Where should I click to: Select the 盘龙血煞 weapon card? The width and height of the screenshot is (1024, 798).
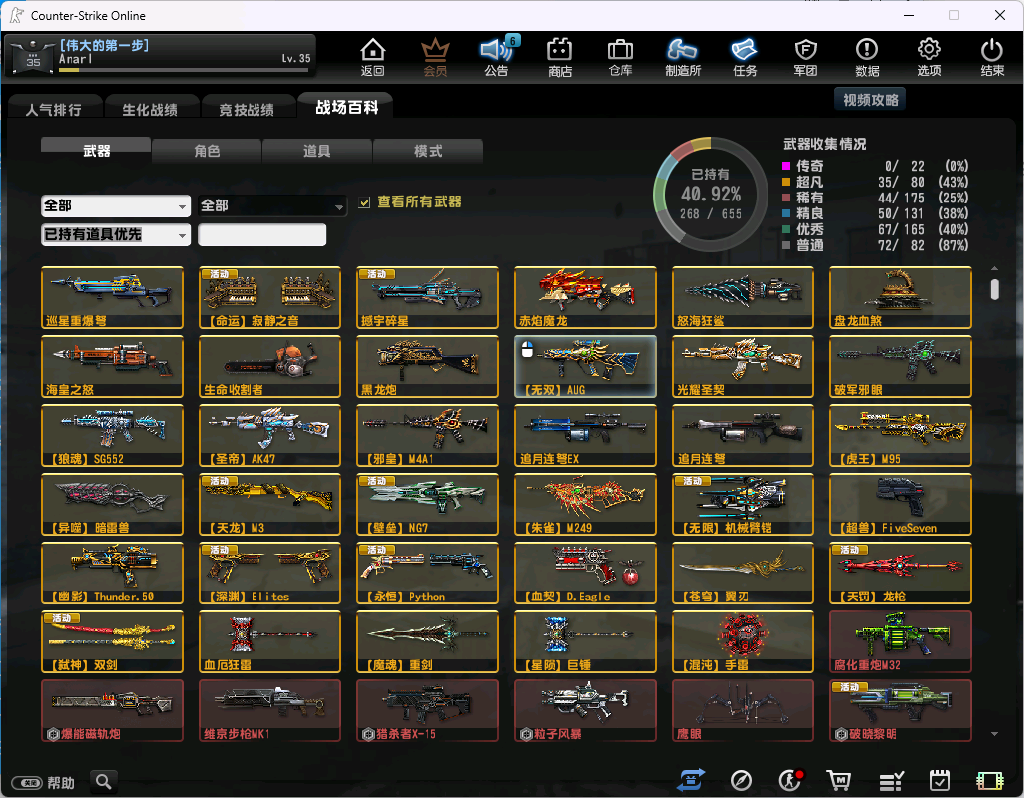click(900, 297)
